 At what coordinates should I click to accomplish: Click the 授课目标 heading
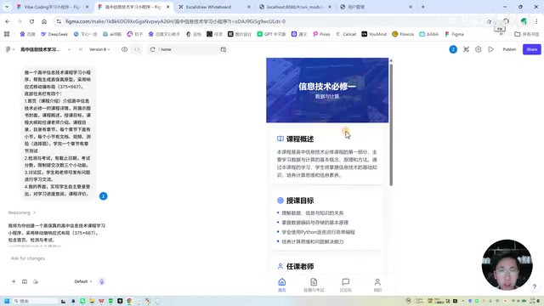coord(300,201)
